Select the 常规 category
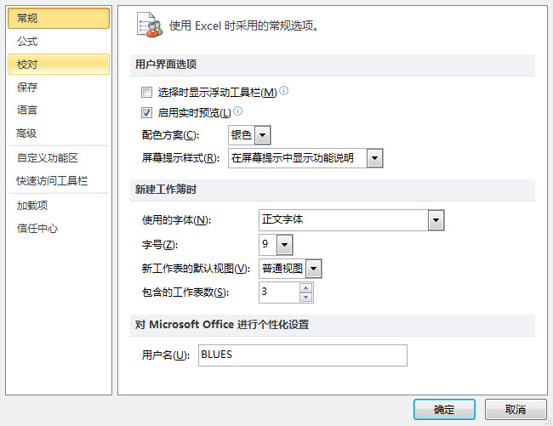The height and width of the screenshot is (426, 553). (x=59, y=19)
